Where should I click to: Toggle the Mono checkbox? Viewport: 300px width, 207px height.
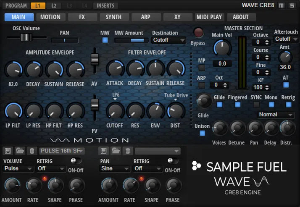tap(271, 105)
